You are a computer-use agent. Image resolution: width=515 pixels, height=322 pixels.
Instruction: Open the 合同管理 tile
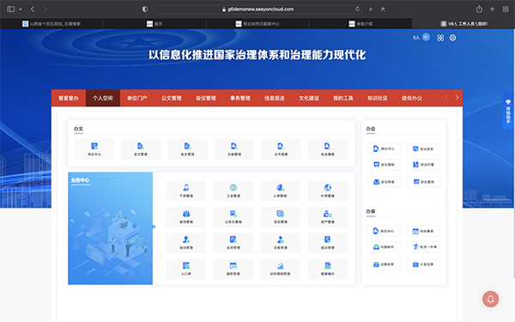coord(233,243)
